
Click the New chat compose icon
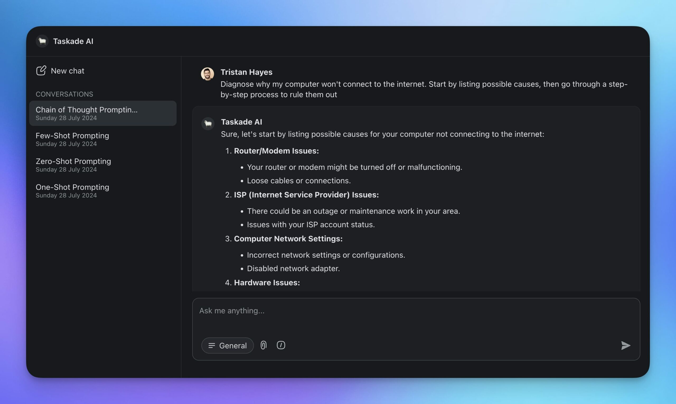point(41,71)
